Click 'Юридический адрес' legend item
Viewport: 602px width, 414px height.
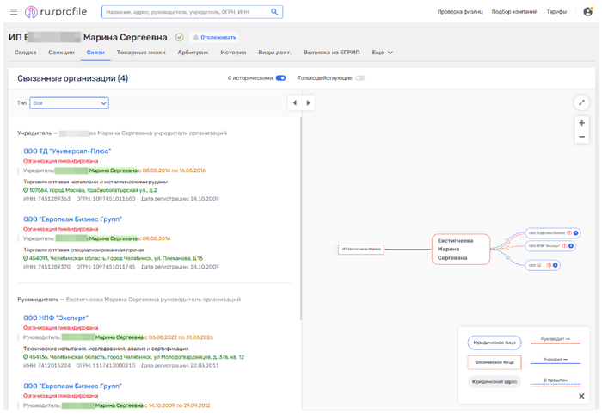point(494,381)
